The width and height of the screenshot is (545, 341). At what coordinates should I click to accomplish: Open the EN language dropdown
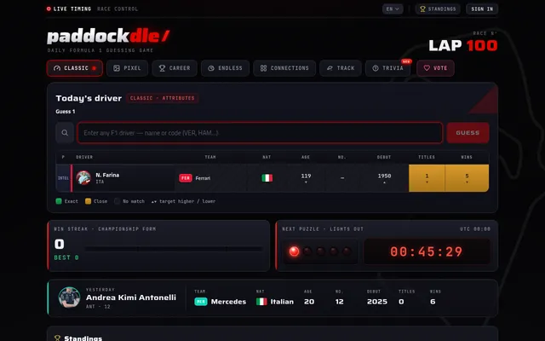pos(393,9)
